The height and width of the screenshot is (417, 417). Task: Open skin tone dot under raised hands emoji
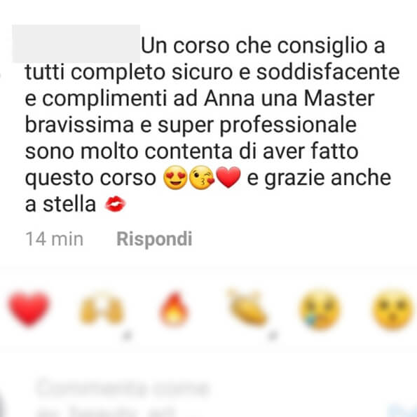click(x=127, y=335)
